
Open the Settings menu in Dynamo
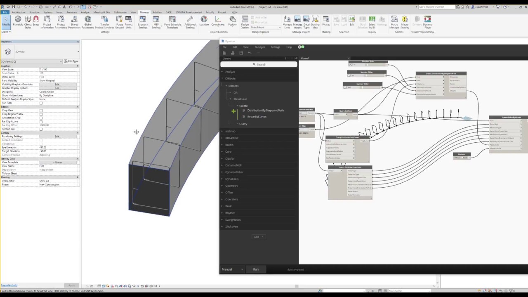tap(276, 47)
